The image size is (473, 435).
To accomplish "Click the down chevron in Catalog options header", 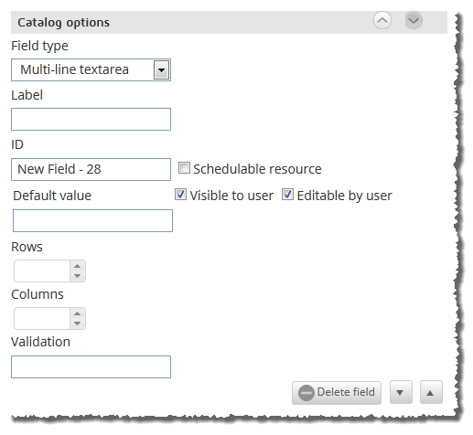I will coord(414,20).
